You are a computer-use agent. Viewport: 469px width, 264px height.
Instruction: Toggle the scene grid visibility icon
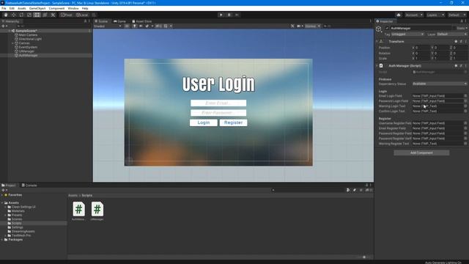(166, 26)
